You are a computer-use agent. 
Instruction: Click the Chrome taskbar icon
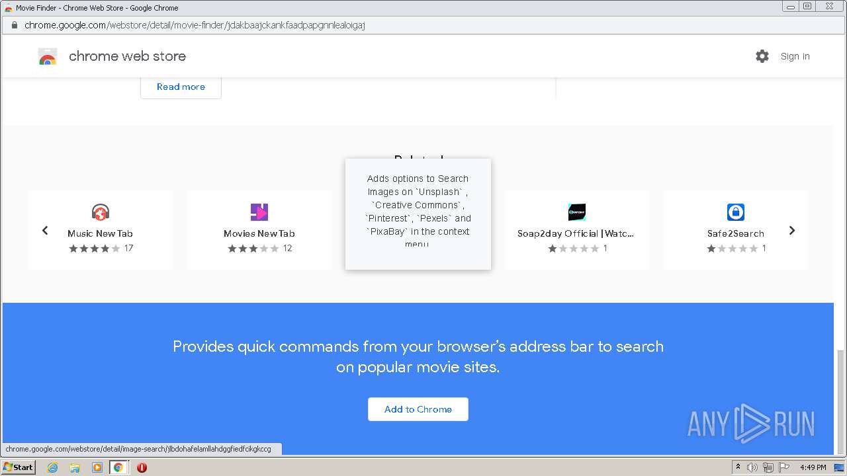(118, 467)
